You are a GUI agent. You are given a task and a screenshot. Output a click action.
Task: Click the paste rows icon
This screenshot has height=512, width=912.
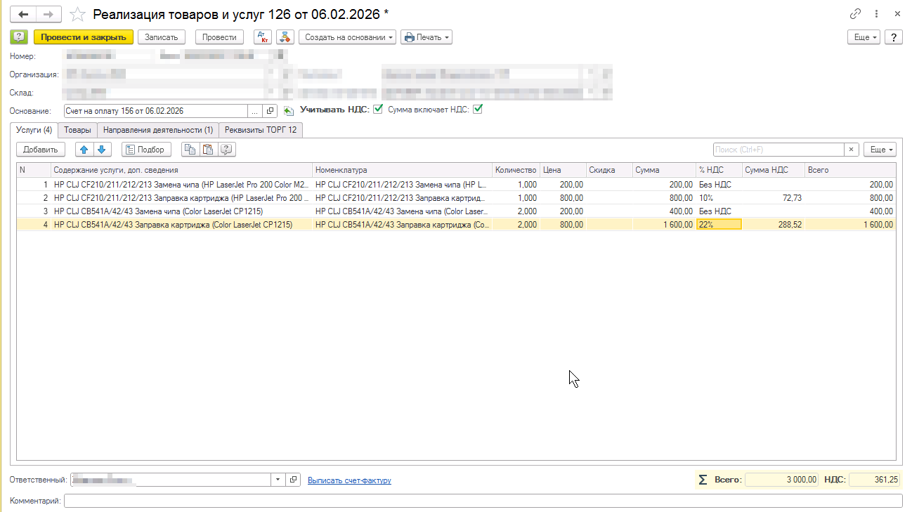tap(208, 150)
